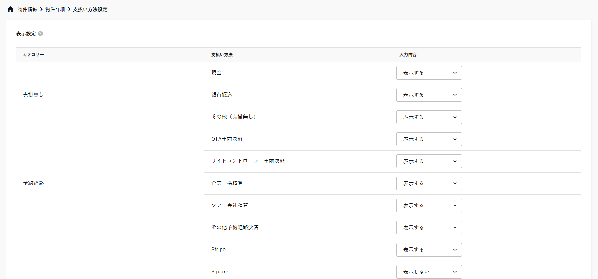Open the Stripe display dropdown
Screen dimensions: 598x279
pos(429,250)
